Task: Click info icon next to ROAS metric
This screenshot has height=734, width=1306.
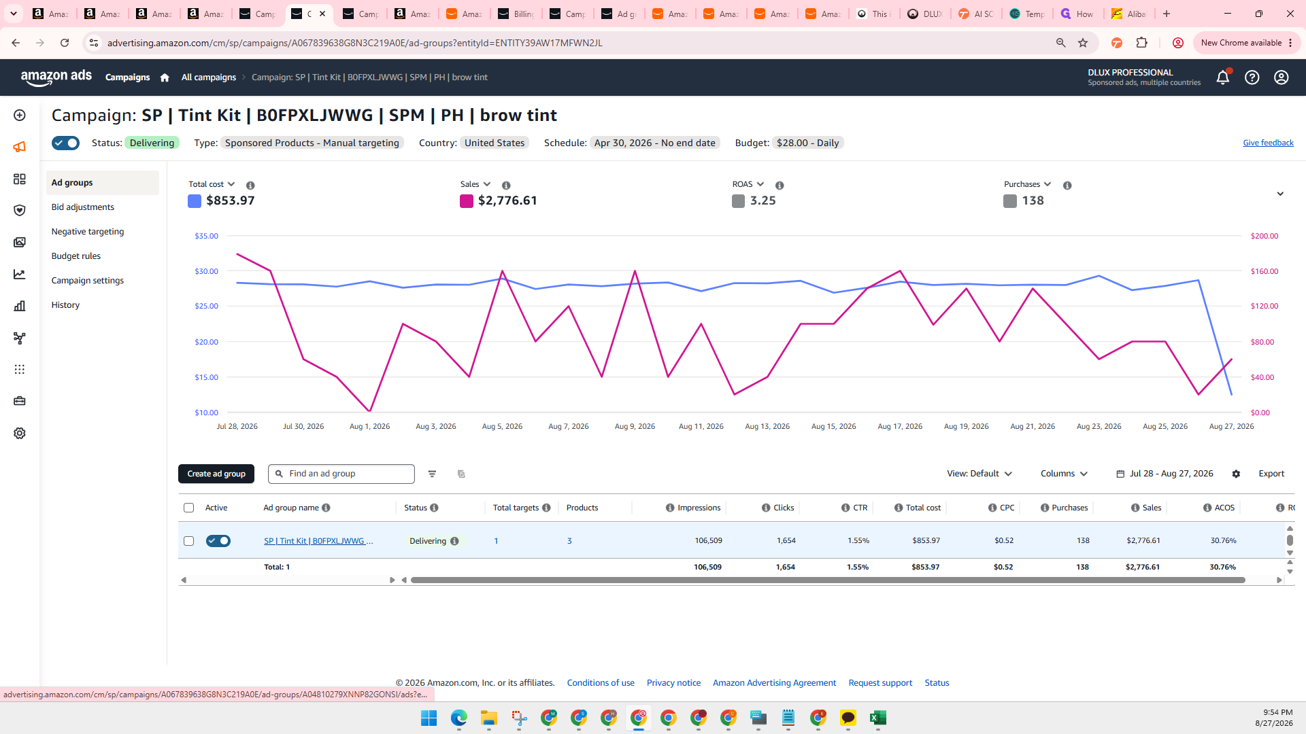Action: coord(780,185)
